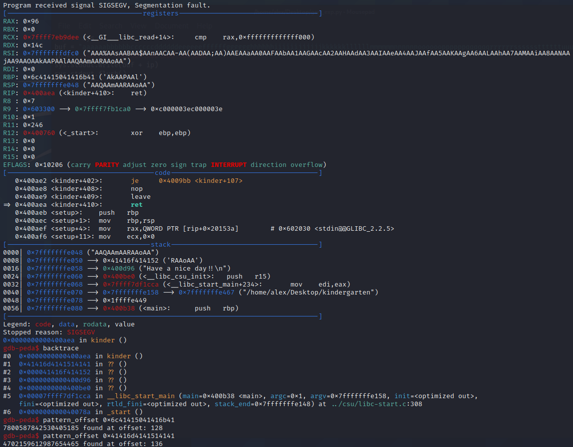Click the __GI___libc_read+14 symbol in RCX row
The width and height of the screenshot is (573, 447).
point(128,37)
